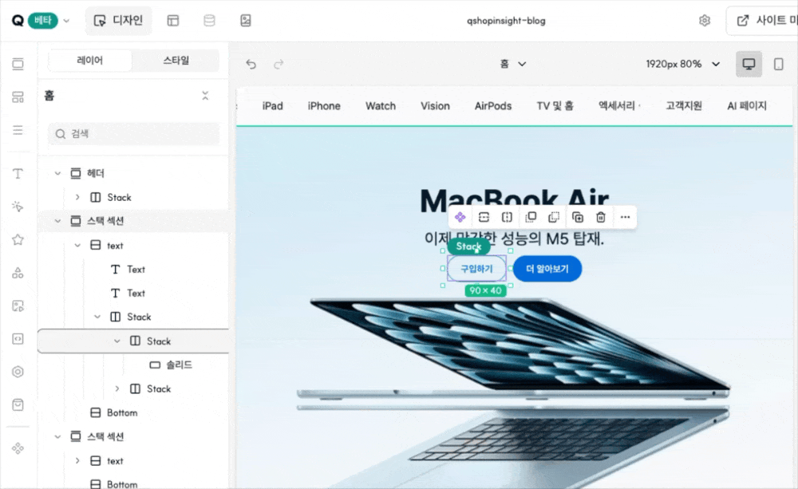Image resolution: width=798 pixels, height=489 pixels.
Task: Duplicate the selected element via floating toolbar
Action: [x=578, y=217]
